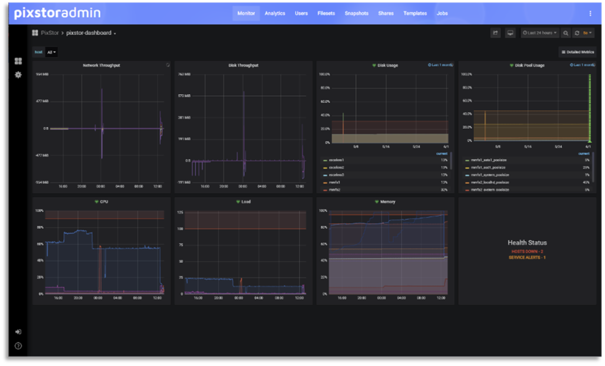605x366 pixels.
Task: Open the Detailed Metrics link
Action: [577, 52]
